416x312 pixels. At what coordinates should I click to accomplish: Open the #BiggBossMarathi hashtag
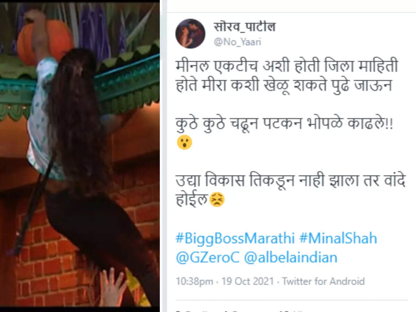(x=235, y=239)
